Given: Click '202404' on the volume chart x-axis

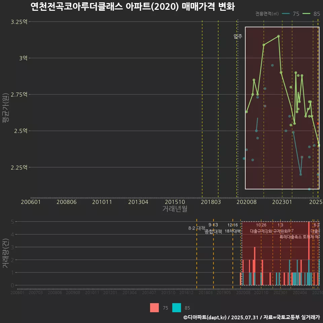Looking at the screenshot, I should [x=300, y=292].
